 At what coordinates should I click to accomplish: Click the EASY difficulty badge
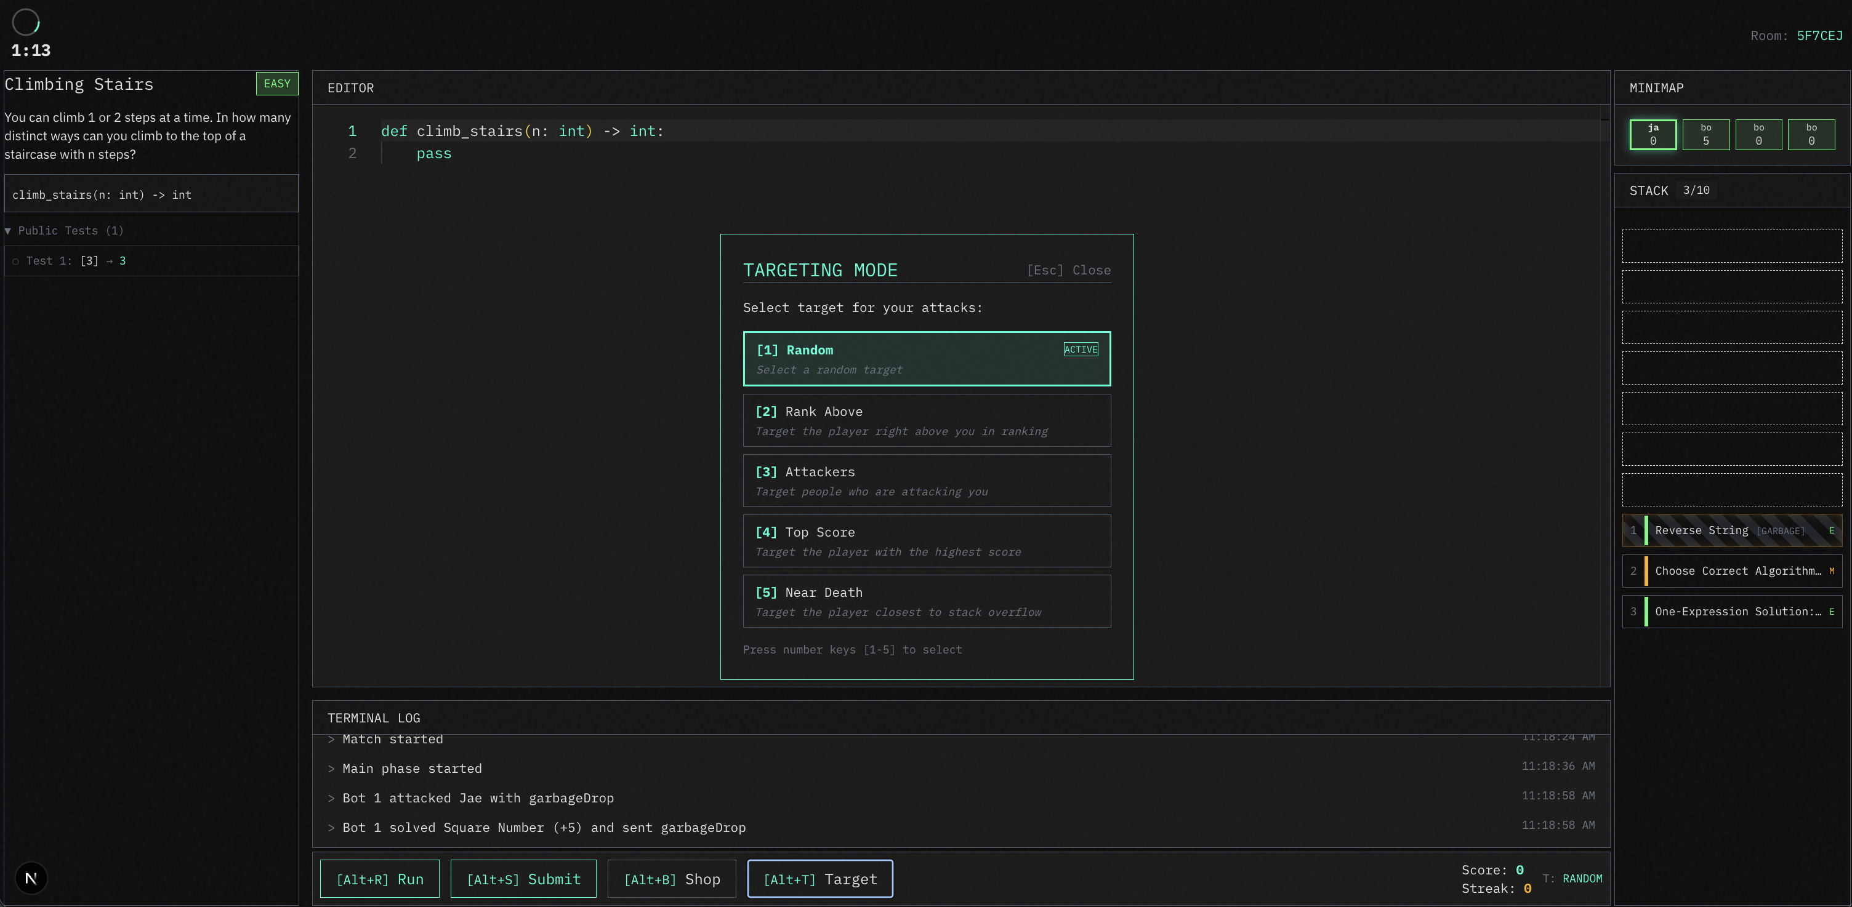[277, 83]
